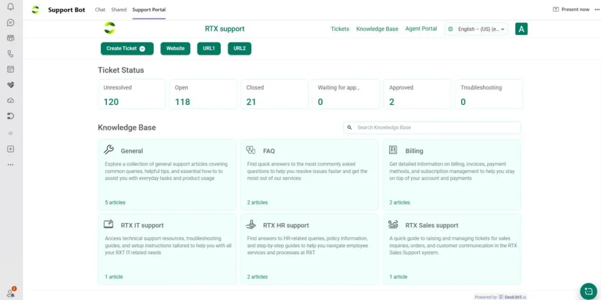Image resolution: width=601 pixels, height=300 pixels.
Task: Open the chat widget button at bottom right
Action: point(589,291)
